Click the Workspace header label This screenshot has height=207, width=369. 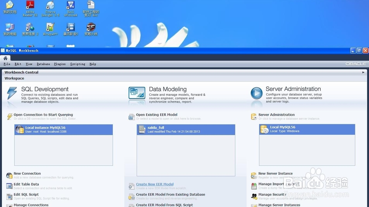click(14, 78)
